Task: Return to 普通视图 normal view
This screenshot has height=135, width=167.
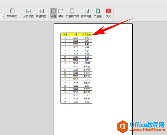Action: 41,13
